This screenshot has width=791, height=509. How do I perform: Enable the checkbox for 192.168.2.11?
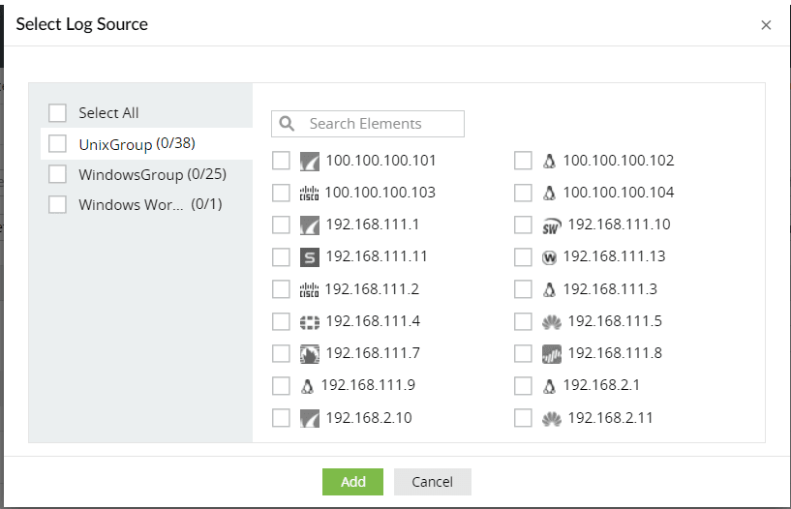click(x=523, y=418)
